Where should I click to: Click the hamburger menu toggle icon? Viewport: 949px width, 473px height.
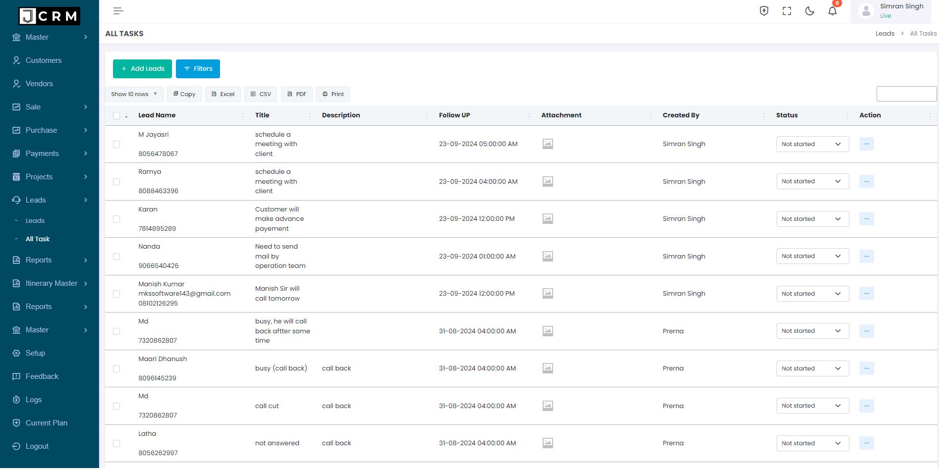click(118, 10)
